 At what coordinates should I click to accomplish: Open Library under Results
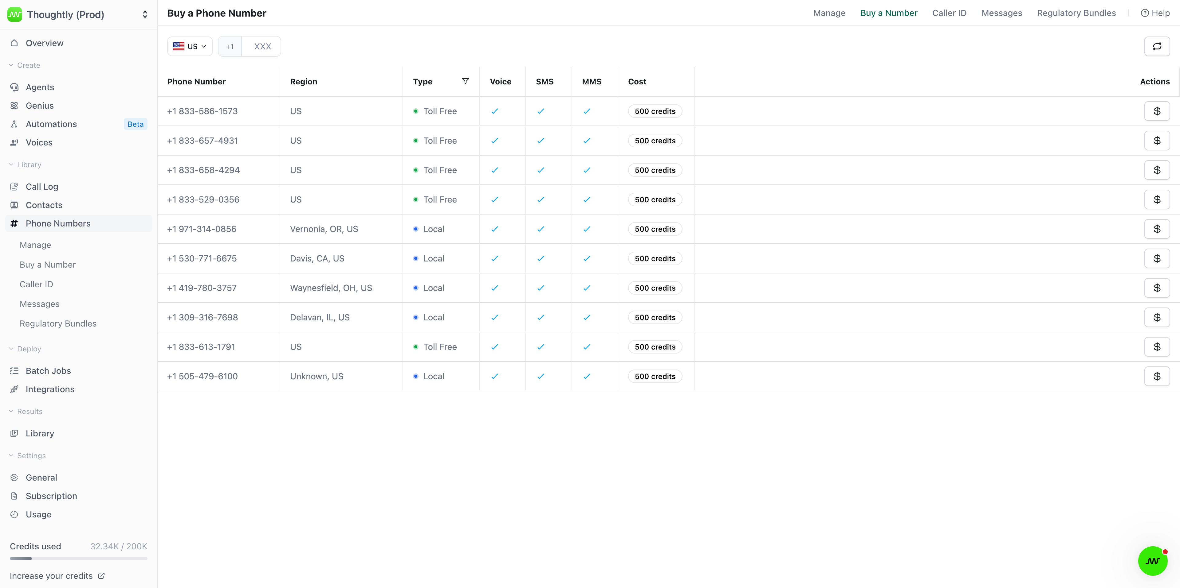click(x=78, y=433)
